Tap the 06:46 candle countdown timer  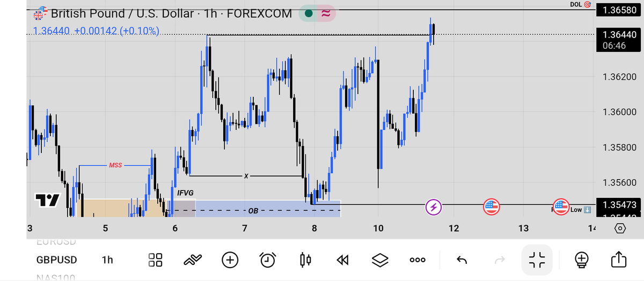(x=614, y=46)
